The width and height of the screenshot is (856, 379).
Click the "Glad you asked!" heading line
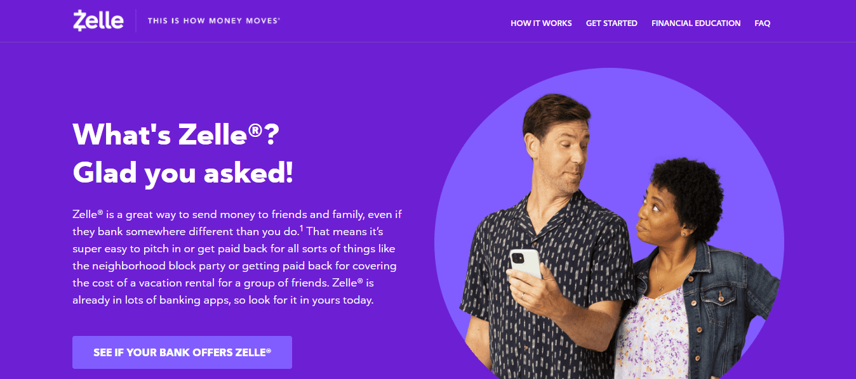[183, 172]
